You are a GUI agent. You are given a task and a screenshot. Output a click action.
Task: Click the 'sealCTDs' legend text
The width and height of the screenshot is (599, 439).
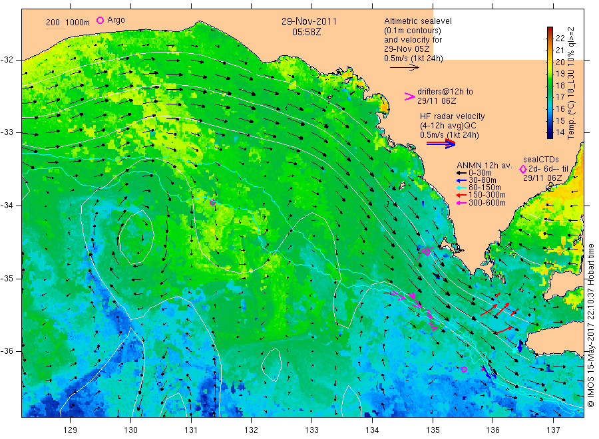tap(541, 160)
